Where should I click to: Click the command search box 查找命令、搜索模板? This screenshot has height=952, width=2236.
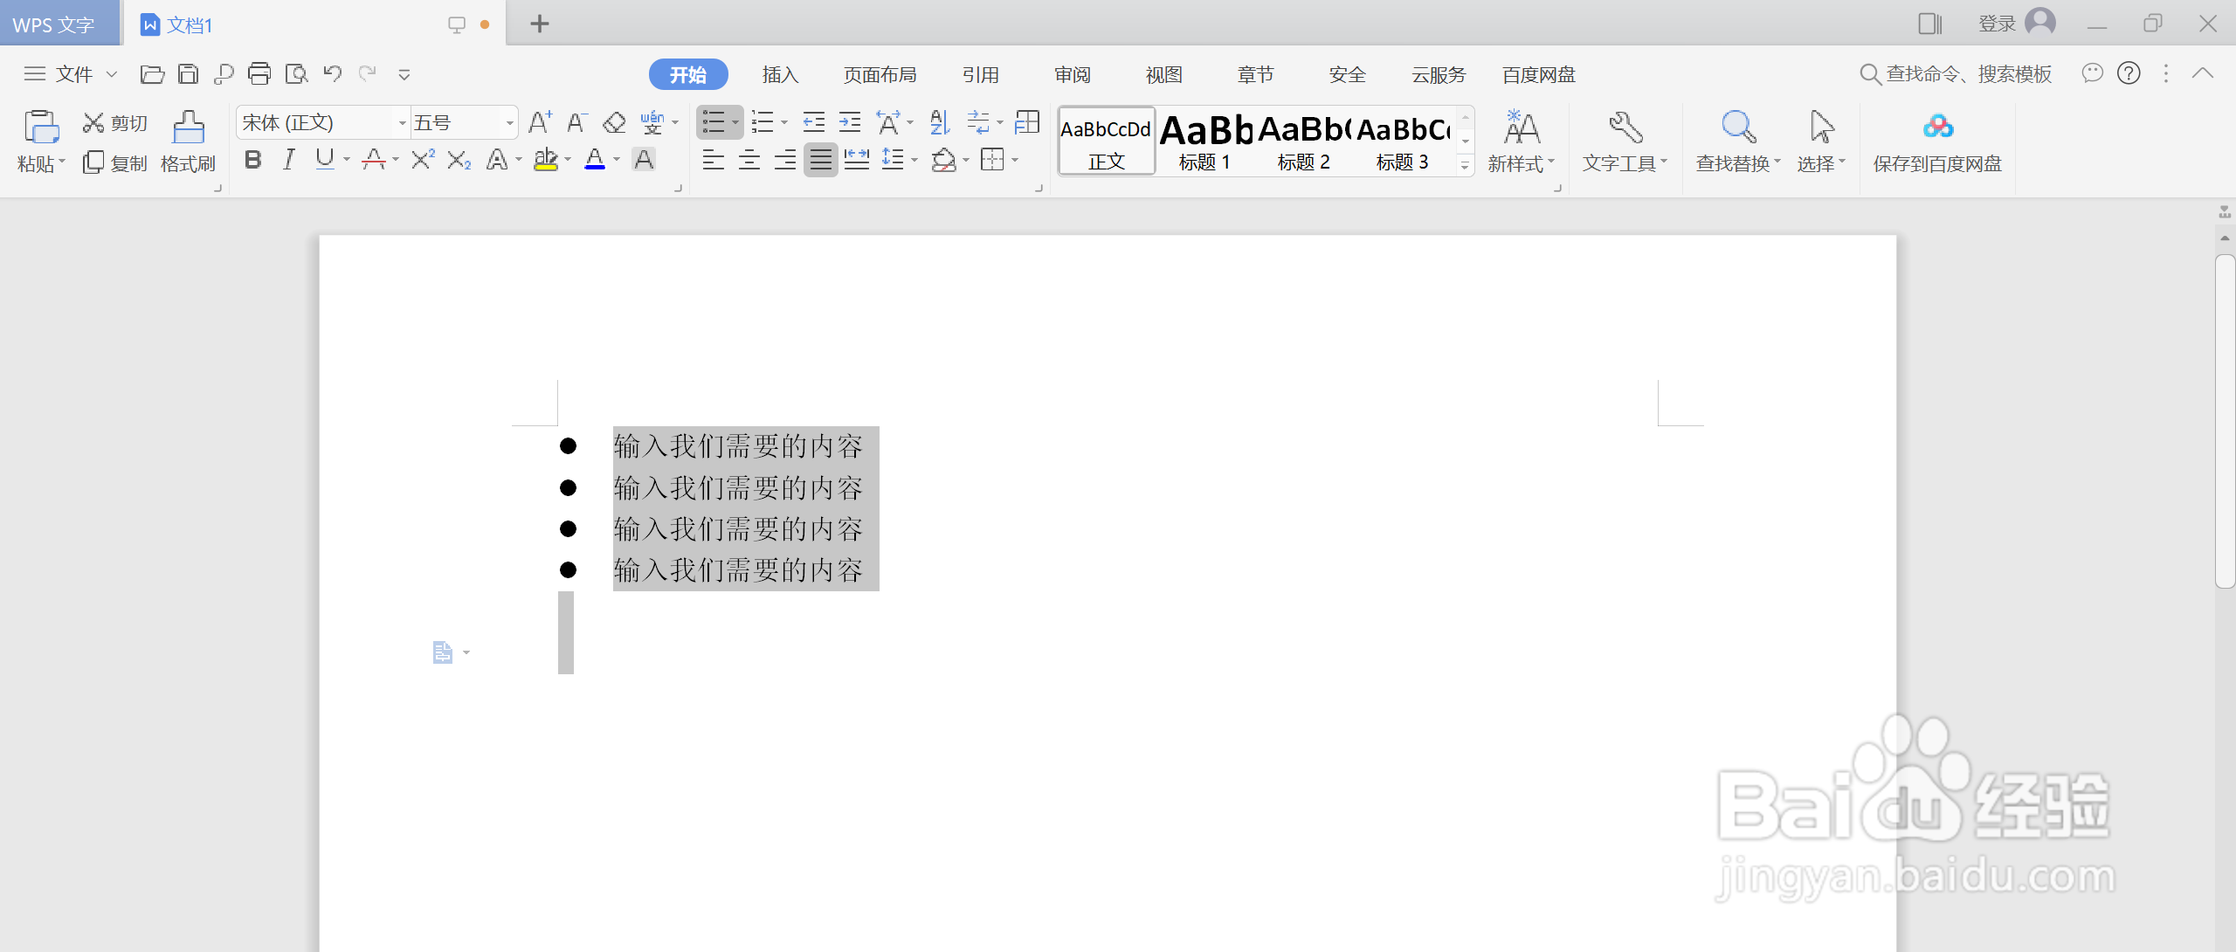1967,74
